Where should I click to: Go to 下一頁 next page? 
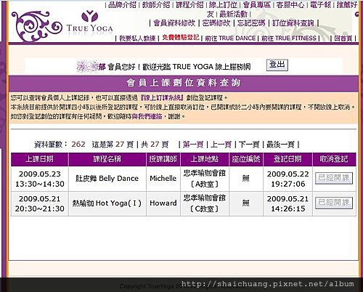coord(249,145)
